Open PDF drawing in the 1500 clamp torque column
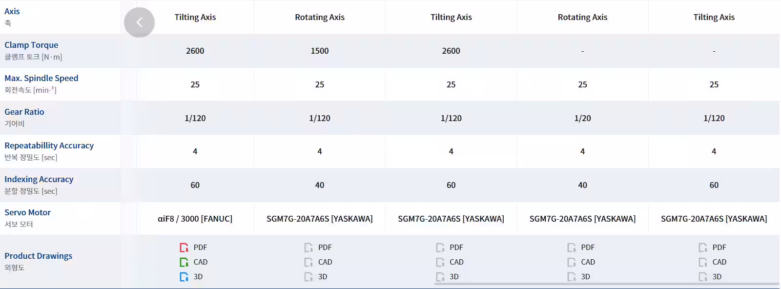This screenshot has width=781, height=289. (318, 248)
